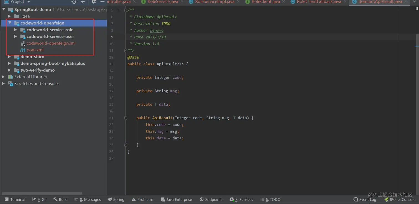Collapse the SpringBoot-demo root node
The height and width of the screenshot is (204, 419).
4,9
